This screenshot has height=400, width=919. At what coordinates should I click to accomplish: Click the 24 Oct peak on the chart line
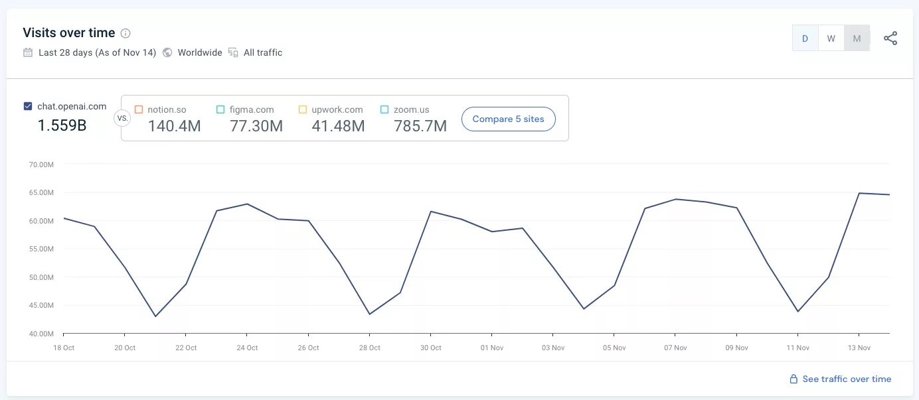(x=247, y=204)
